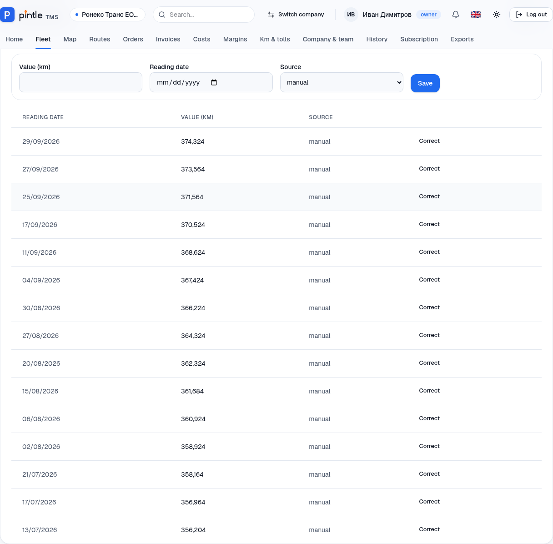Screen dimensions: 553x544
Task: Go to the Home tab
Action: (x=14, y=39)
